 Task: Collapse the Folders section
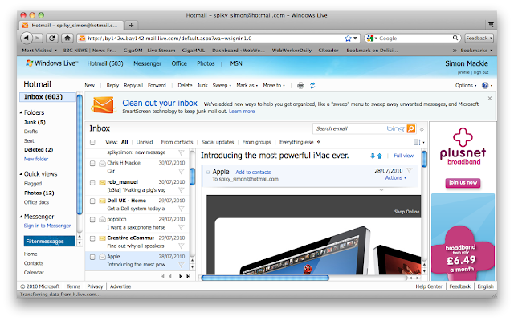click(x=21, y=112)
